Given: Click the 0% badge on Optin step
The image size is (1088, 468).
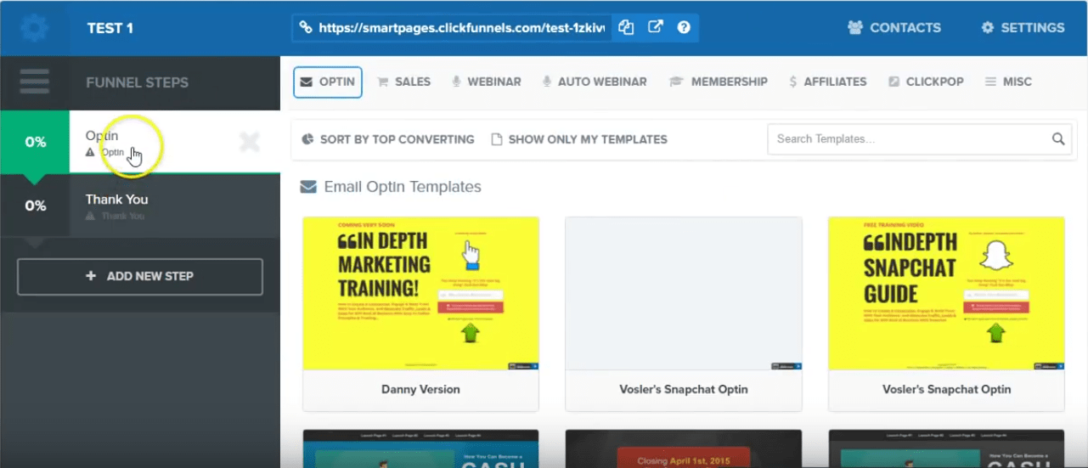Looking at the screenshot, I should click(x=35, y=142).
